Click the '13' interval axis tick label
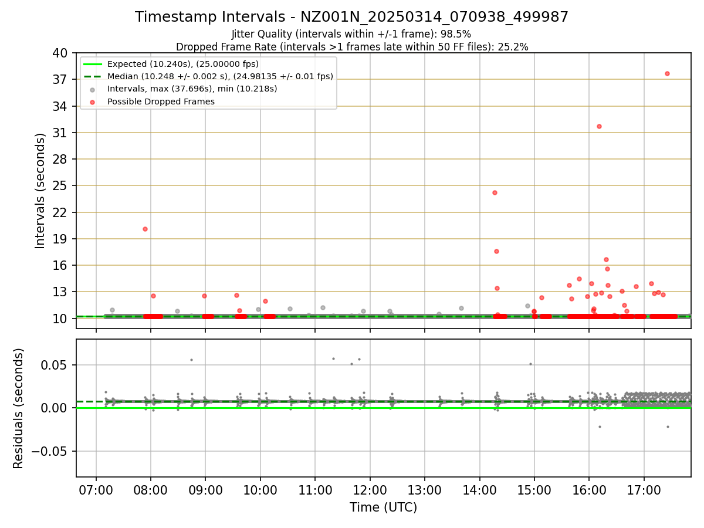This screenshot has height=528, width=704. pos(62,292)
